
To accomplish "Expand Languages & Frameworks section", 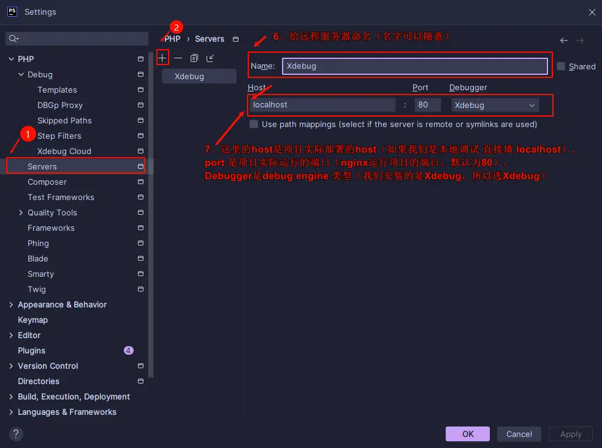I will click(11, 412).
